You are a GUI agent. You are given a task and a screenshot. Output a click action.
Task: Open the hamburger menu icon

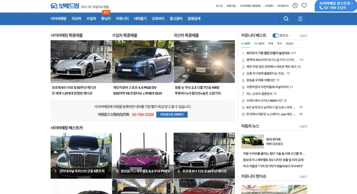tap(300, 19)
